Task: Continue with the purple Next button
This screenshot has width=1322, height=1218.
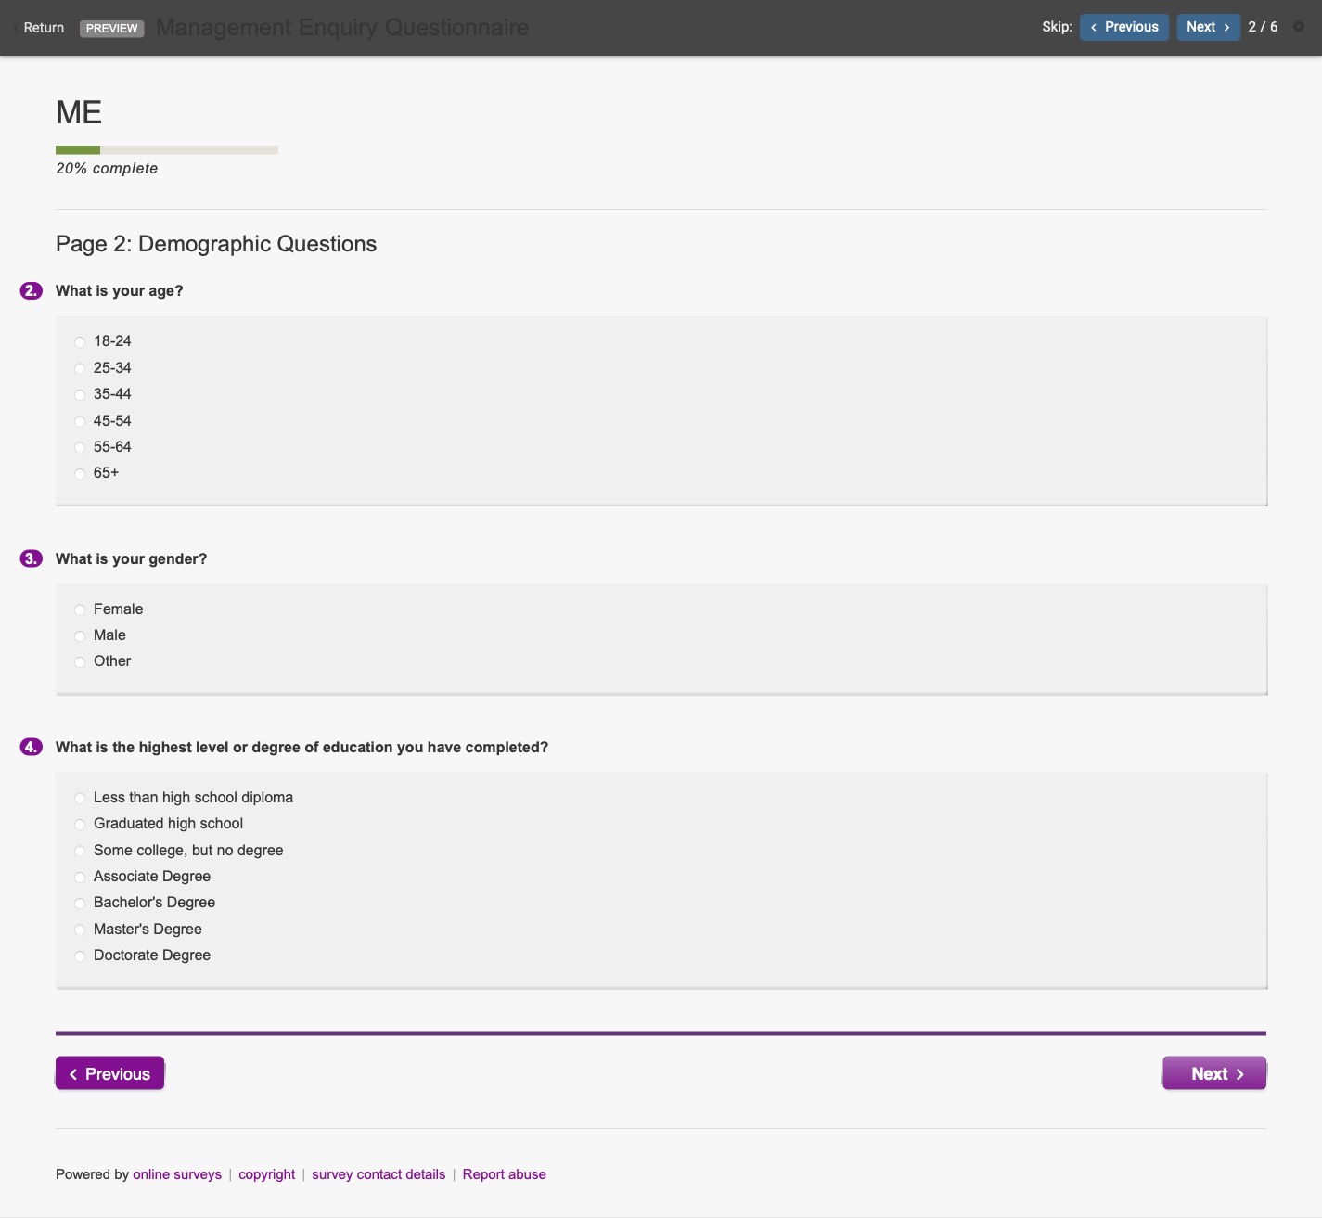Action: click(1214, 1073)
